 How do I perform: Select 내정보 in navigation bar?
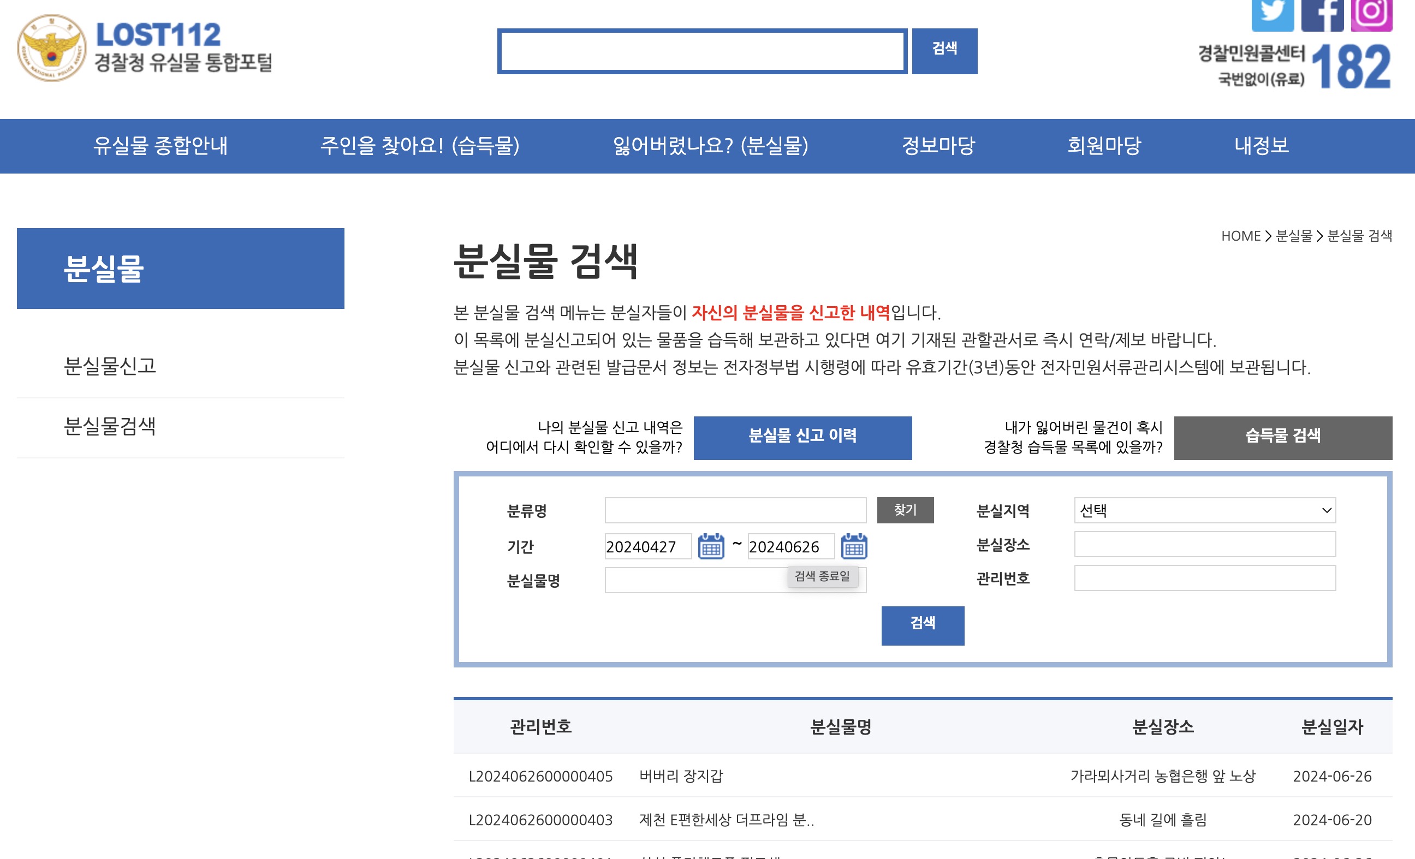pyautogui.click(x=1262, y=146)
